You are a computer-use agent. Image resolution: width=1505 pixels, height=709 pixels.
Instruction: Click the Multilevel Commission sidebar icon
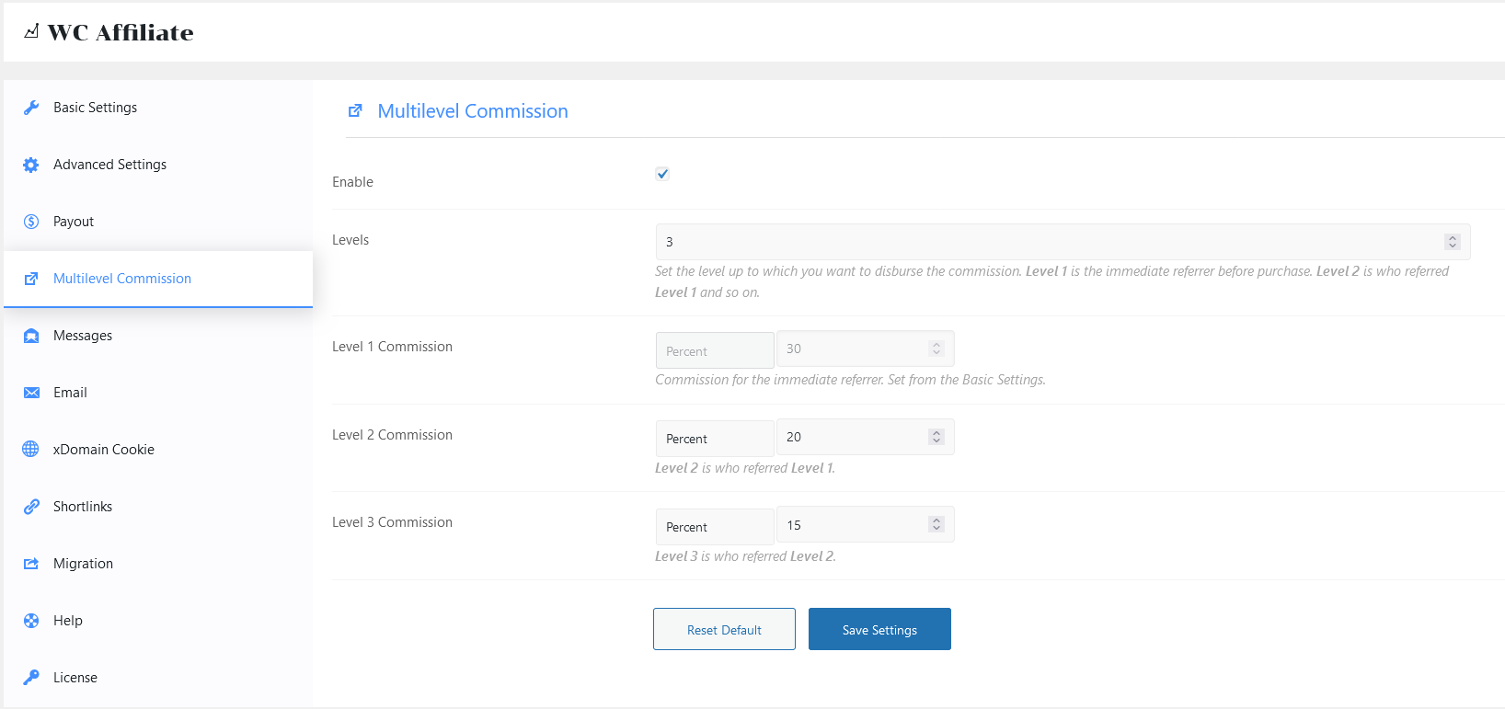pyautogui.click(x=31, y=279)
